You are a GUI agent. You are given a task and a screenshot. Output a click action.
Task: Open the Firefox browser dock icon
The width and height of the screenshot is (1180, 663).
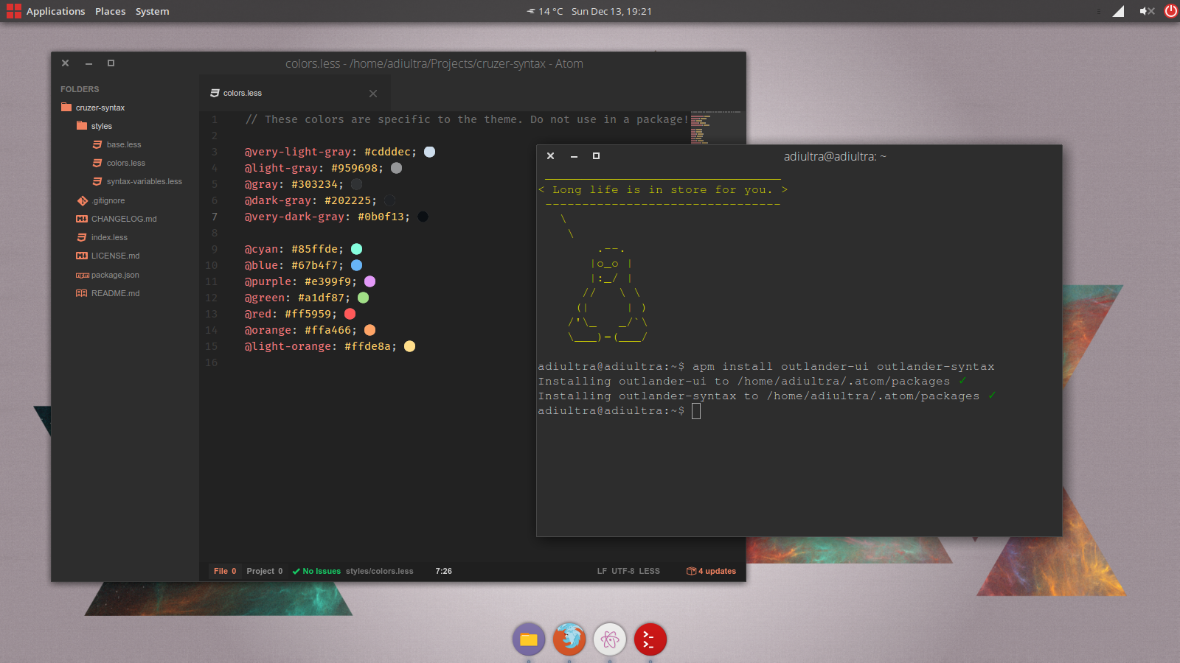tap(569, 639)
